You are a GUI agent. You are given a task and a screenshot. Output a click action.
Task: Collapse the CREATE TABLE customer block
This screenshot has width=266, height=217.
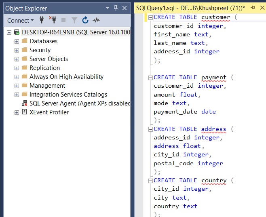coord(150,17)
